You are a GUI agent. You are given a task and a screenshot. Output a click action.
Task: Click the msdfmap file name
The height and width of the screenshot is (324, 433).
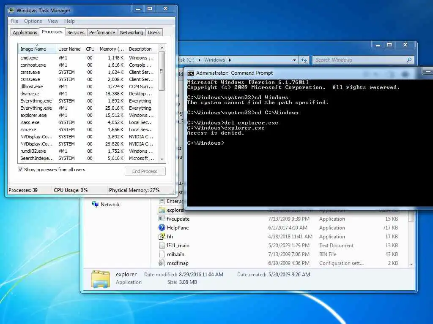pyautogui.click(x=178, y=263)
